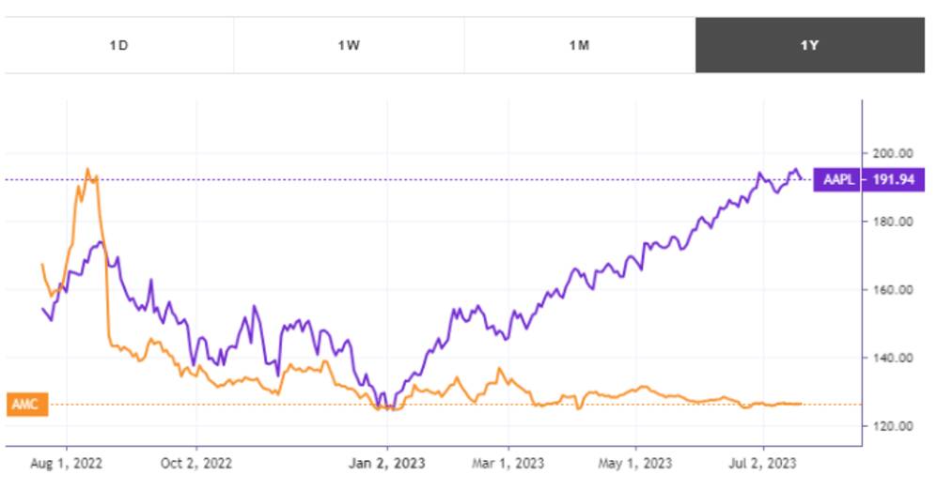
Task: Click the orange AMC peak in August 2022
Action: [87, 170]
